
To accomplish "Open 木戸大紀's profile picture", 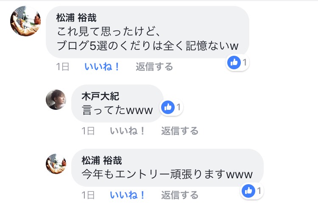I will [56, 100].
